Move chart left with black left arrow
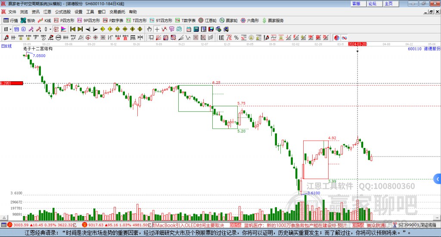441x237 pixels. click(x=88, y=29)
